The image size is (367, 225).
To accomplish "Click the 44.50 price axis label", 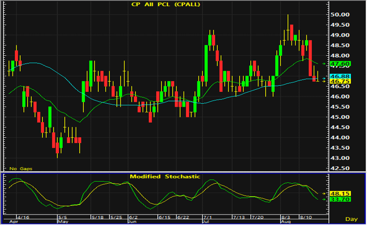I will click(x=340, y=127).
